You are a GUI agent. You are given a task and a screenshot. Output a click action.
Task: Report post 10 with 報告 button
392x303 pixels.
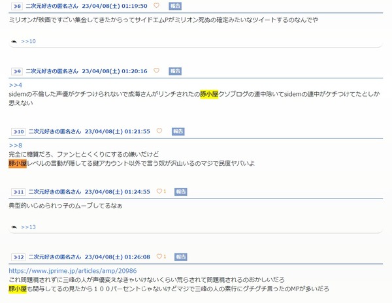click(178, 131)
